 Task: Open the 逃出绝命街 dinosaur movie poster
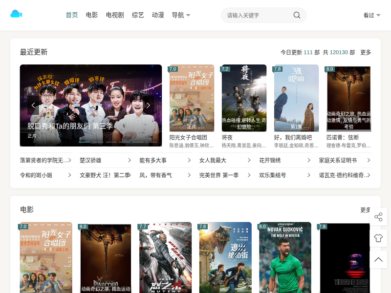(x=225, y=258)
